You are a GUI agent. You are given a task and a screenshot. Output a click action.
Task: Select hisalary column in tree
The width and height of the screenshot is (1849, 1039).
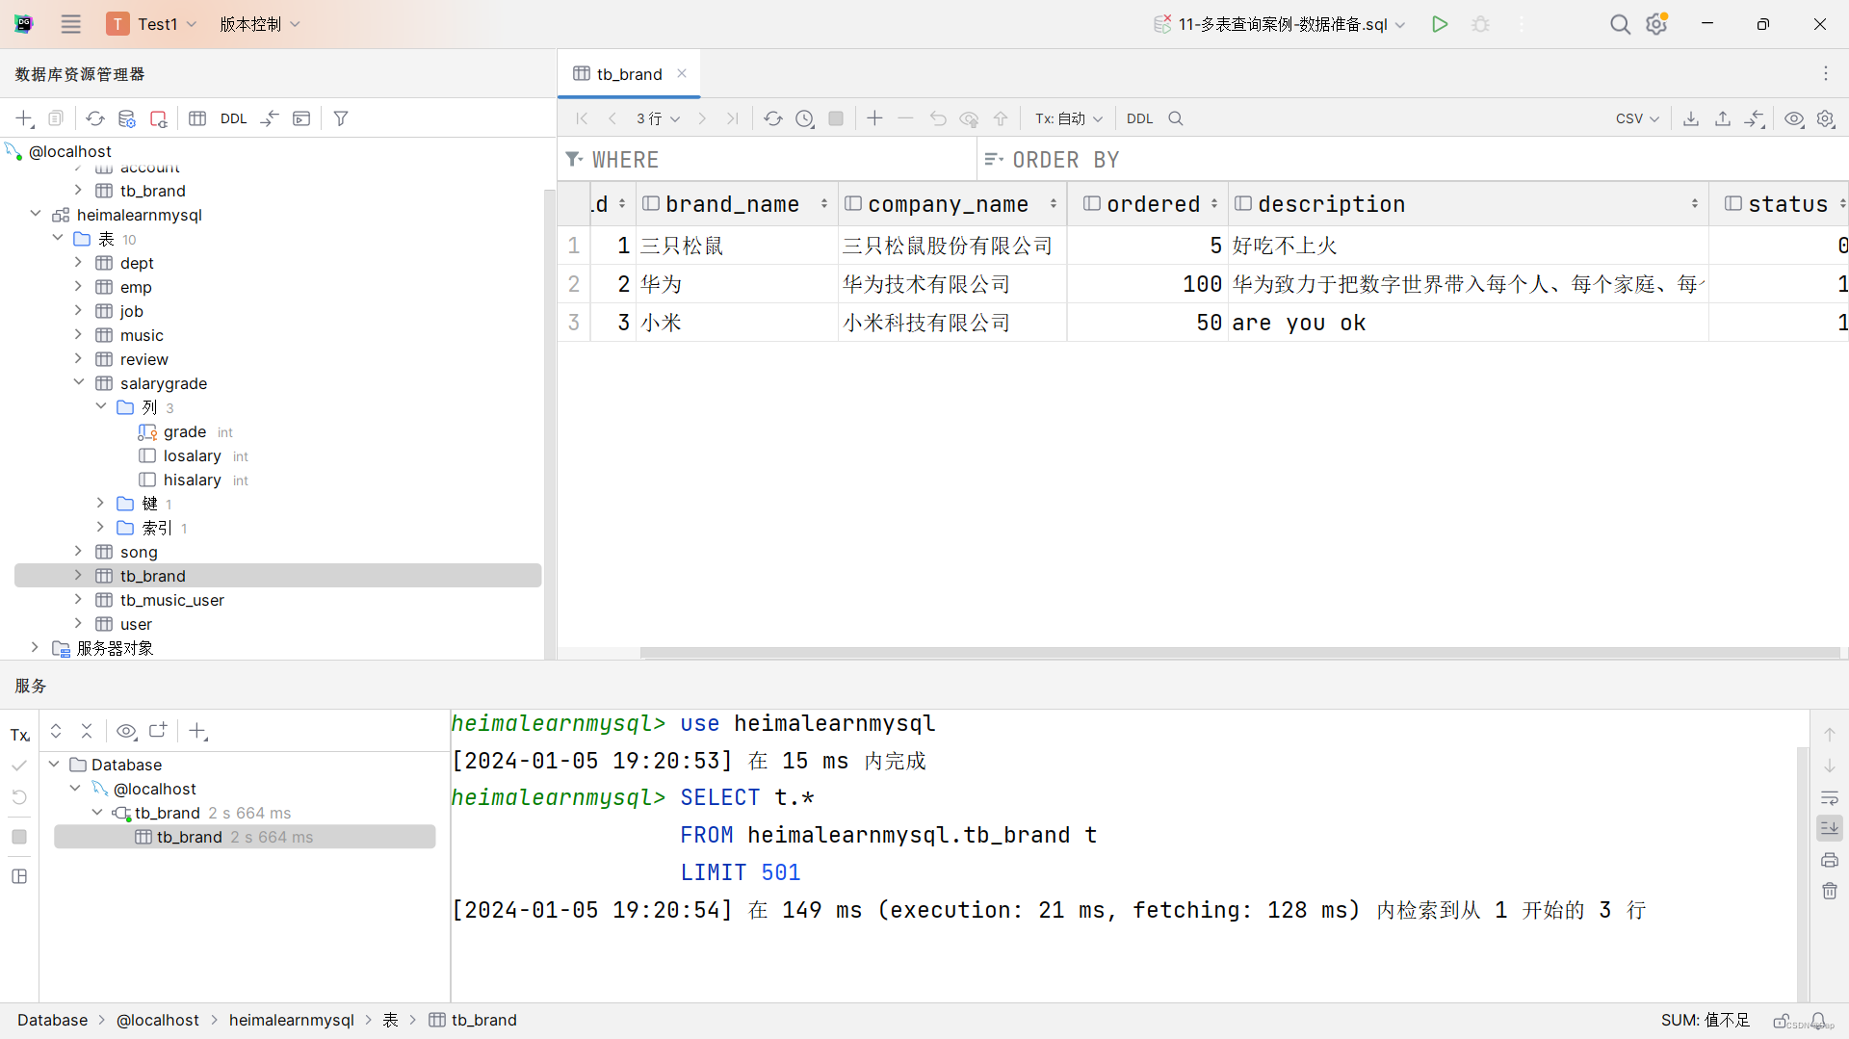click(192, 480)
